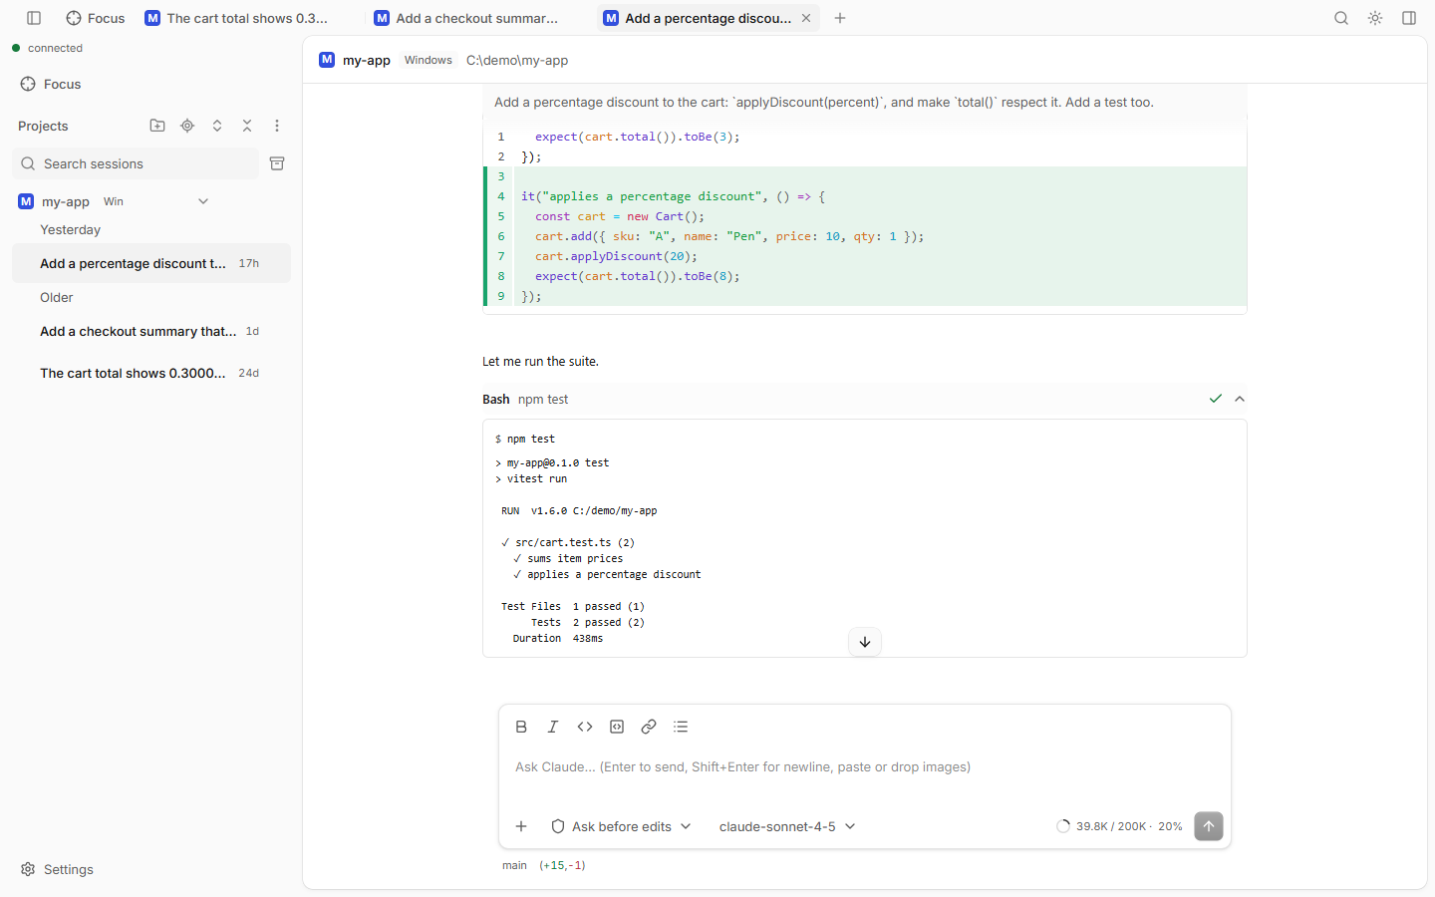The image size is (1435, 897).
Task: Collapse all projects with the inward chevrons icon
Action: (x=247, y=126)
